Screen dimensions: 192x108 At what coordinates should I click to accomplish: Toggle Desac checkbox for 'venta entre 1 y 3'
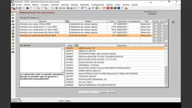156,27
